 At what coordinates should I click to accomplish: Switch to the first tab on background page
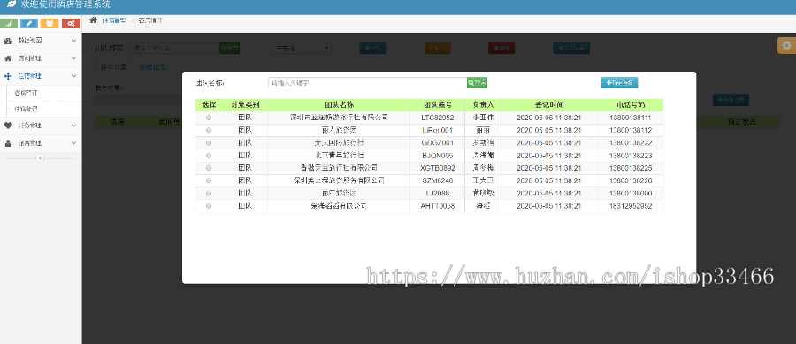[x=114, y=66]
